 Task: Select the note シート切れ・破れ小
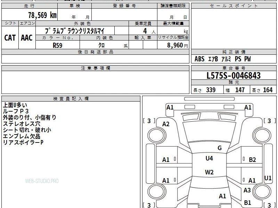(x=27, y=130)
